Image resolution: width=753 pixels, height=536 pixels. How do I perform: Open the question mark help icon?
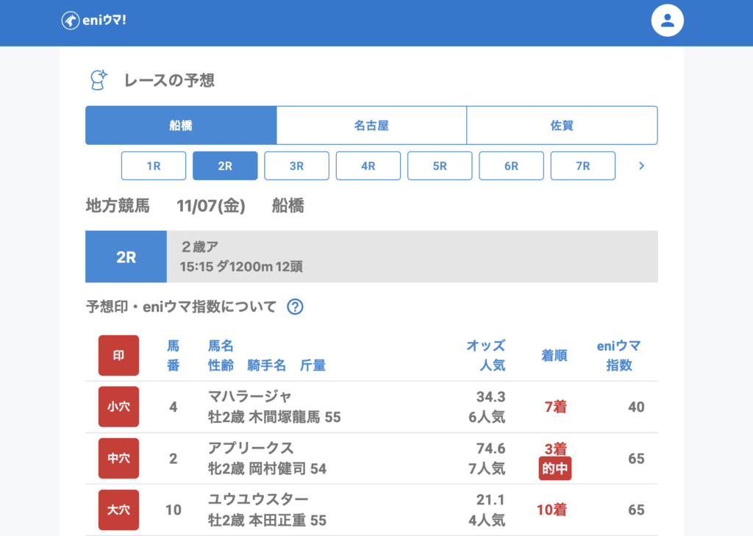click(295, 307)
